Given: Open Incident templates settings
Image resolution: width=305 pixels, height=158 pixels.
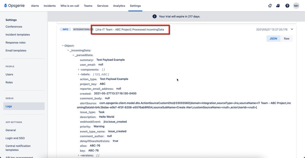Looking at the screenshot, I should pyautogui.click(x=18, y=34).
